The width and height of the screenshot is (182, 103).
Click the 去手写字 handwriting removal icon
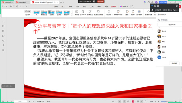pyautogui.click(x=83, y=13)
